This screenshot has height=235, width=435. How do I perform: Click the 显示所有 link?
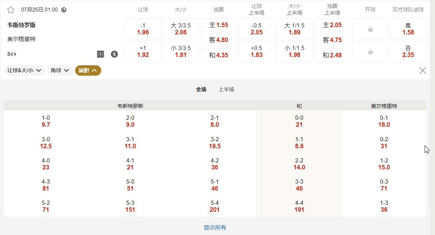[215, 228]
